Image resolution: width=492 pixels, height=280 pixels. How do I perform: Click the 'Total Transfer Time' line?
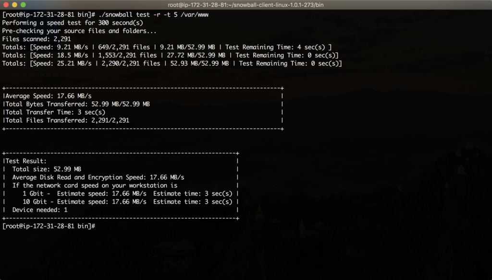point(55,113)
